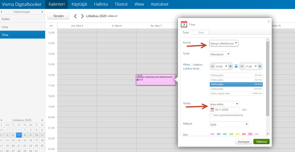Image resolution: width=295 pixels, height=152 pixels.
Task: Click the Tallenna button
Action: point(262,142)
